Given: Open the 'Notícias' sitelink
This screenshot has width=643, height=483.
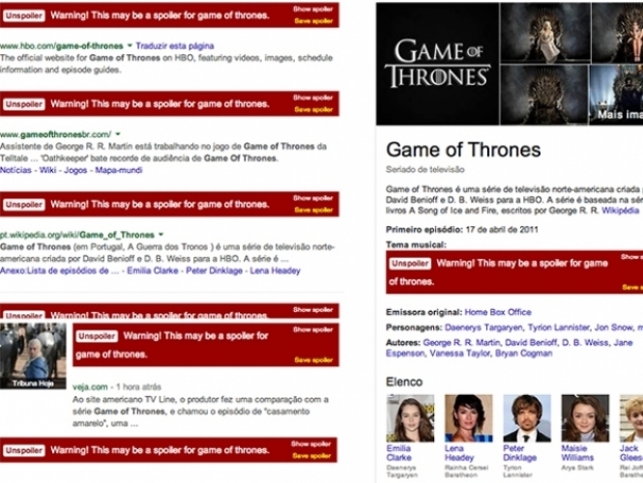Looking at the screenshot, I should pos(16,170).
